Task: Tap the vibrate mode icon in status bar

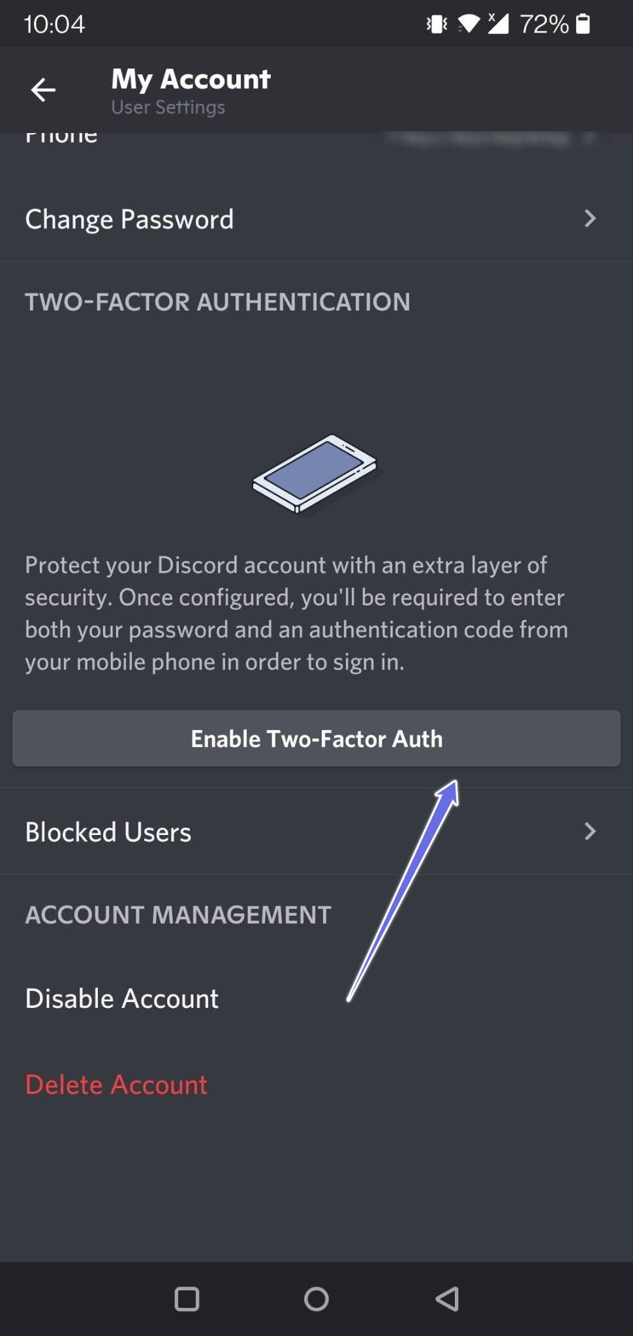Action: click(x=437, y=24)
